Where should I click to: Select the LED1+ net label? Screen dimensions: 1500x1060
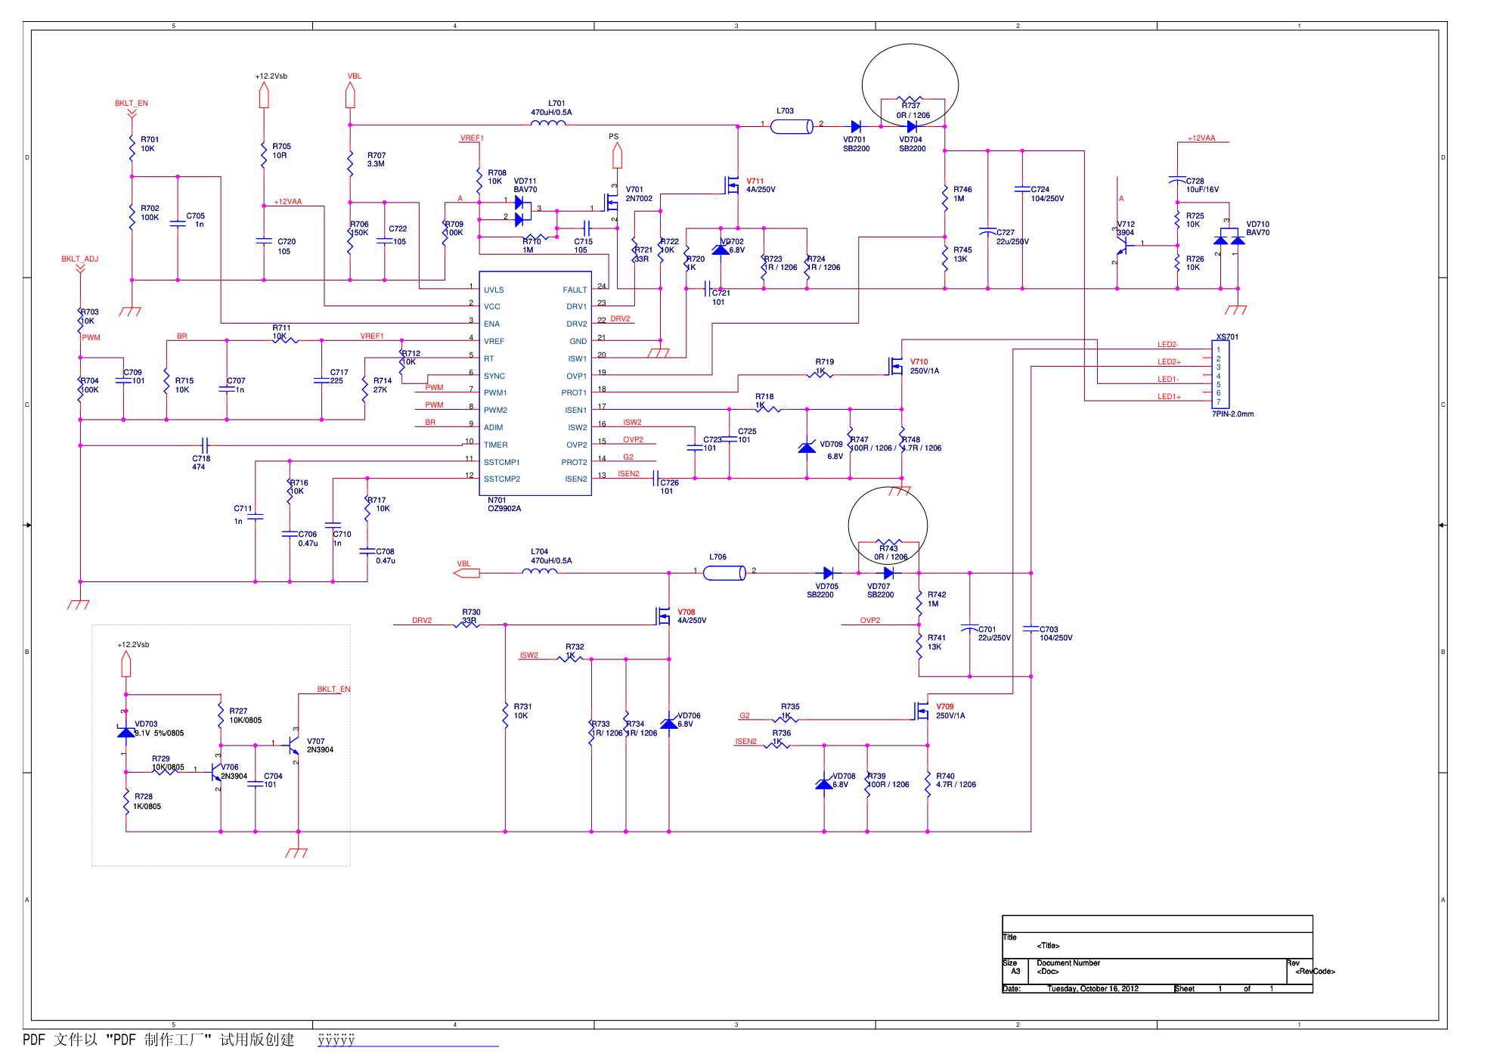pos(1169,397)
